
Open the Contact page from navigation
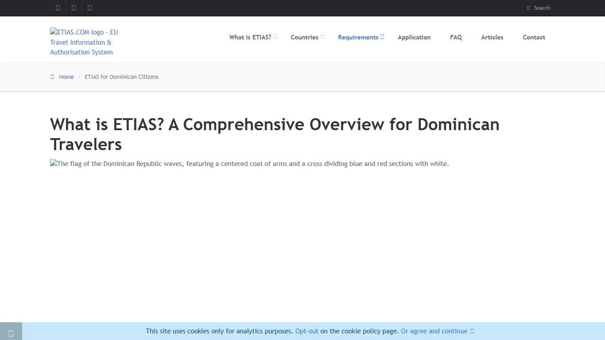coord(534,37)
